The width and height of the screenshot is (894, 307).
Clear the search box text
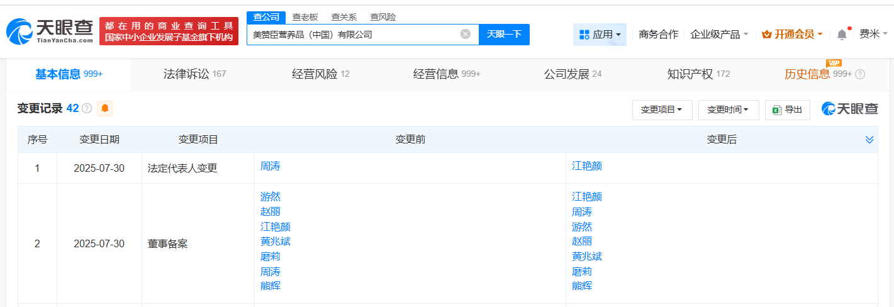tap(466, 34)
